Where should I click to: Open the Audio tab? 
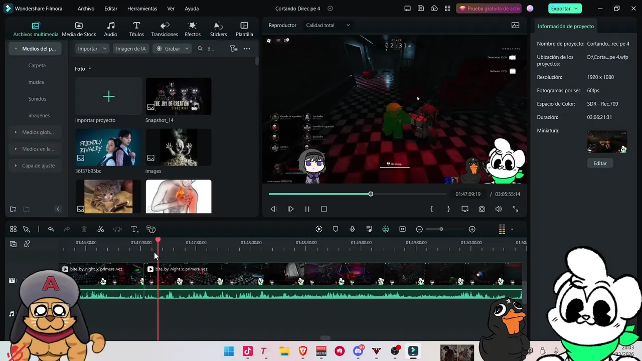(x=110, y=30)
